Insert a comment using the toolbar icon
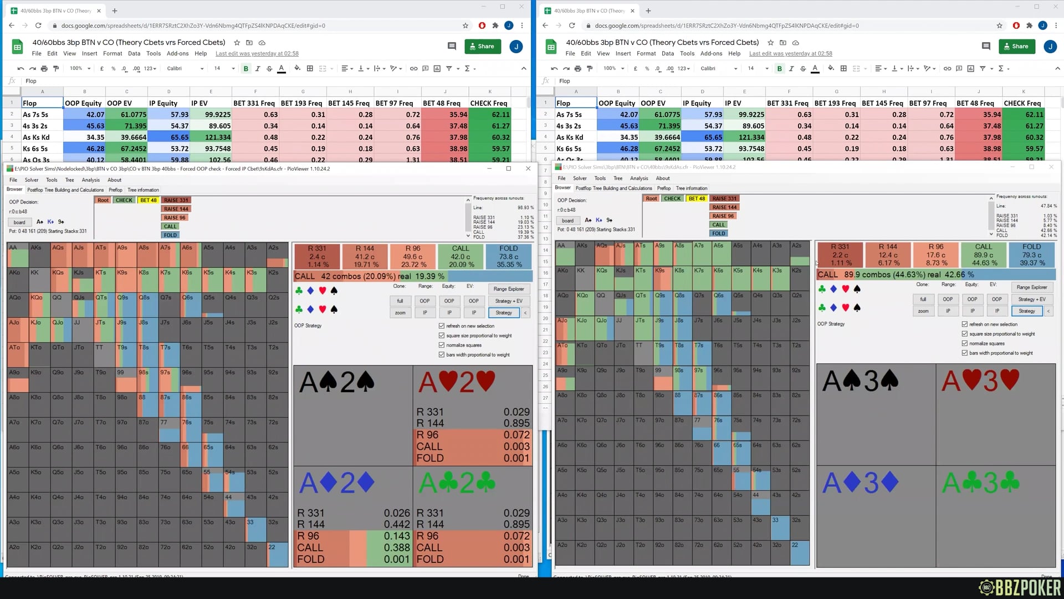Image resolution: width=1064 pixels, height=599 pixels. point(424,68)
